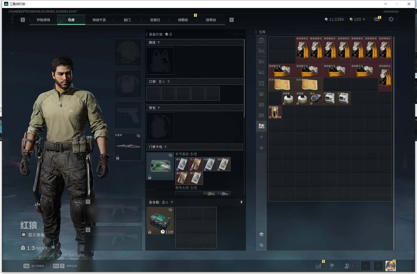The height and width of the screenshot is (274, 417).
Task: Open the mail inbox icon
Action: [x=377, y=19]
